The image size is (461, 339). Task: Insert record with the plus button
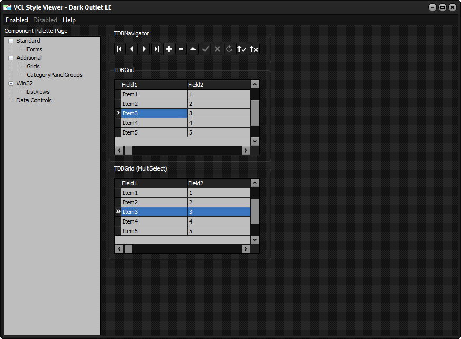169,49
